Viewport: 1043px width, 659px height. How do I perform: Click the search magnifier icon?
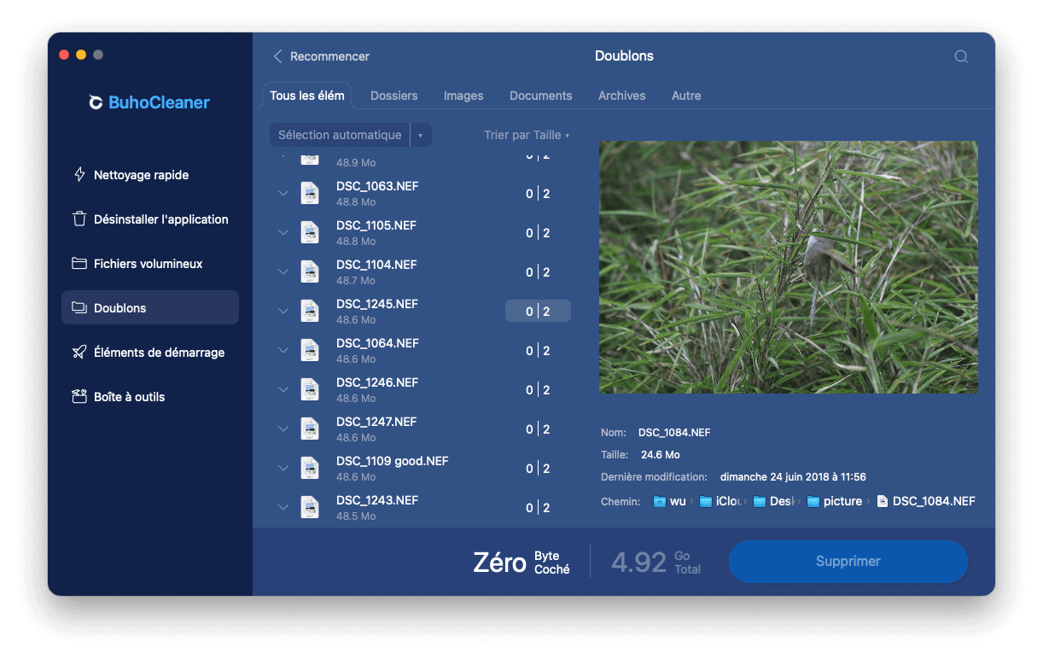coord(961,56)
